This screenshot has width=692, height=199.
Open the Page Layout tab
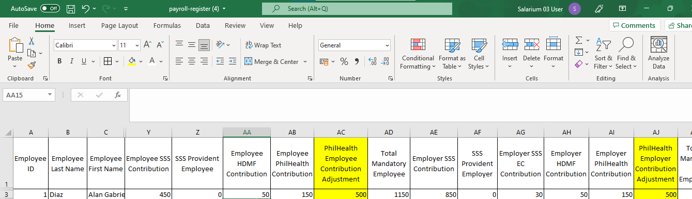coord(120,26)
